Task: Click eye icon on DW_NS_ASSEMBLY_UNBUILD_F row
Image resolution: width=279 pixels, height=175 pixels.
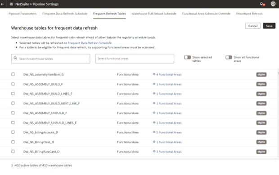Action: (154, 113)
